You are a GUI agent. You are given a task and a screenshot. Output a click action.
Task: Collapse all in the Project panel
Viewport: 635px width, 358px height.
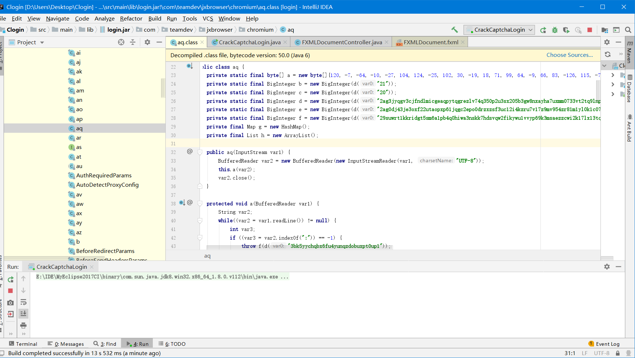pyautogui.click(x=133, y=42)
